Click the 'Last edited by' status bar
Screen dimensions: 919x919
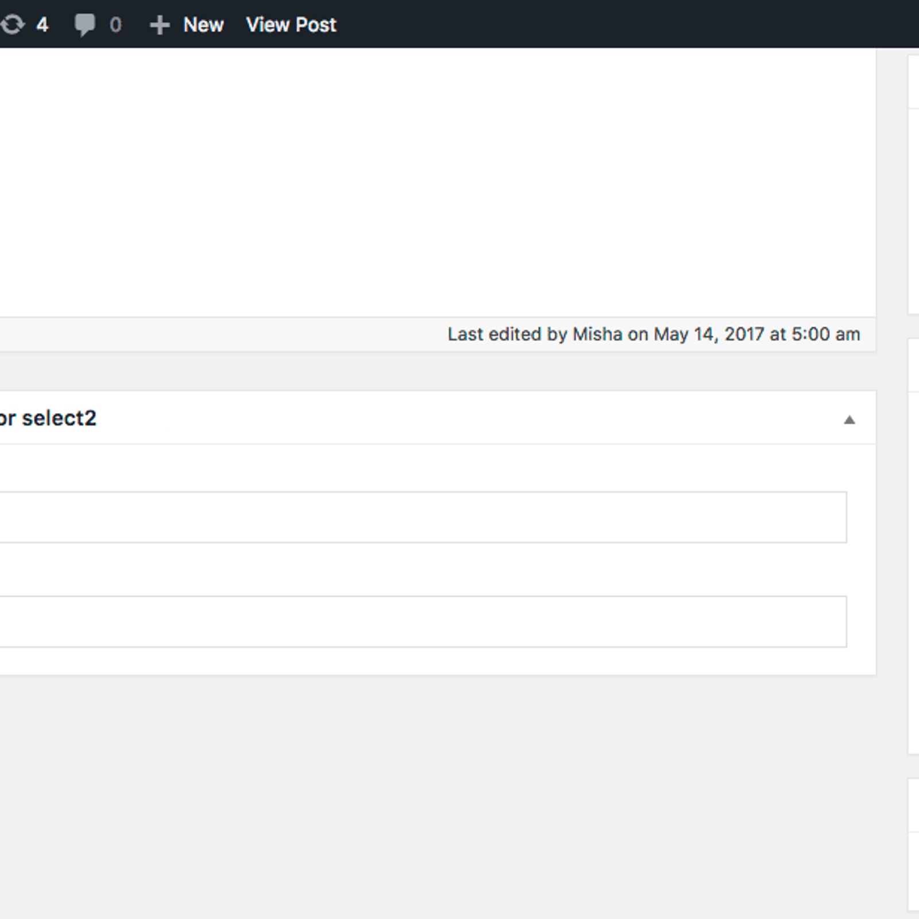pyautogui.click(x=230, y=334)
